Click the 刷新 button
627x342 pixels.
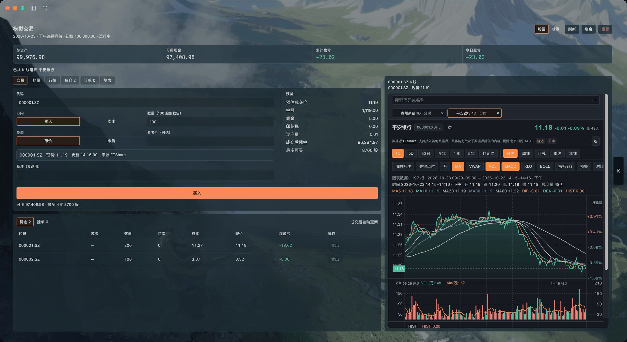pos(572,29)
